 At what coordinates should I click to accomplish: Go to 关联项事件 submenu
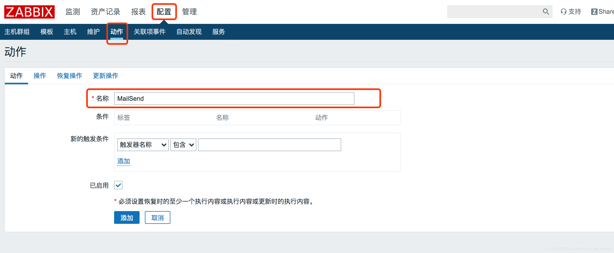pos(150,32)
